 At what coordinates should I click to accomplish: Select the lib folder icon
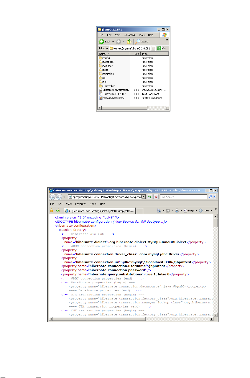(x=101, y=78)
